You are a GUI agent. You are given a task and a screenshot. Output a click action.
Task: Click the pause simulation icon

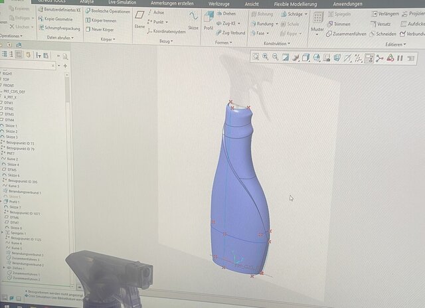coord(400,58)
